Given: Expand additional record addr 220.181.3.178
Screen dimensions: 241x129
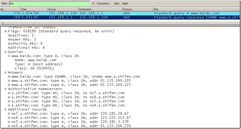Looking at the screenshot, I should point(9,122).
